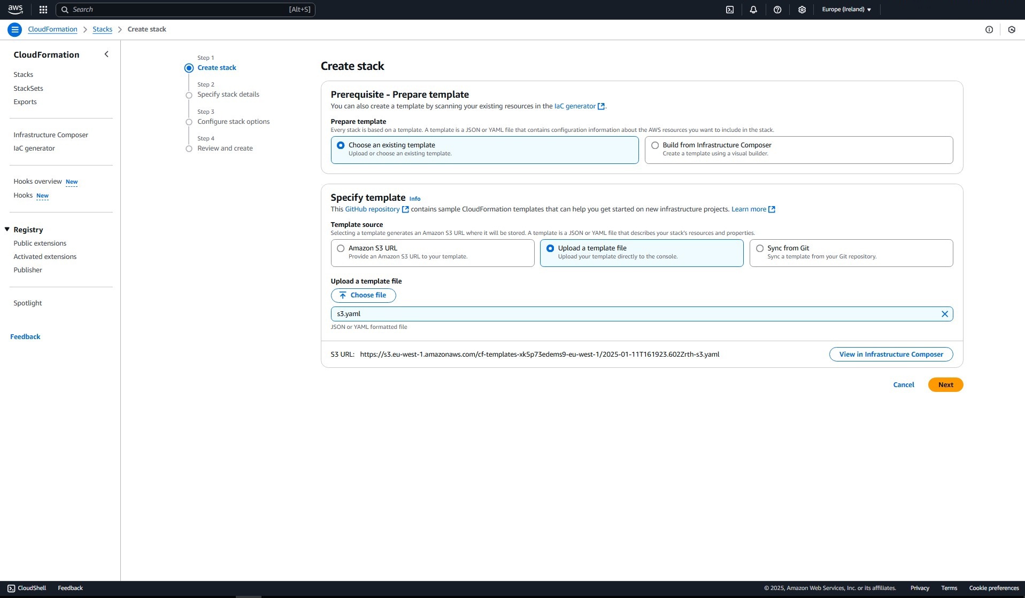Select the Amazon S3 URL source
This screenshot has width=1025, height=598.
click(x=341, y=248)
